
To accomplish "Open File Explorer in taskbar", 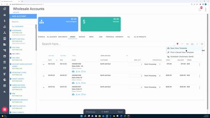I will coord(99,116).
